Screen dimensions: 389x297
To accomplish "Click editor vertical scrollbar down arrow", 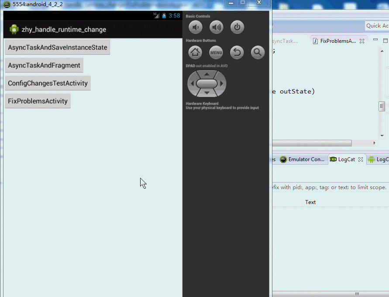I will pyautogui.click(x=382, y=136).
